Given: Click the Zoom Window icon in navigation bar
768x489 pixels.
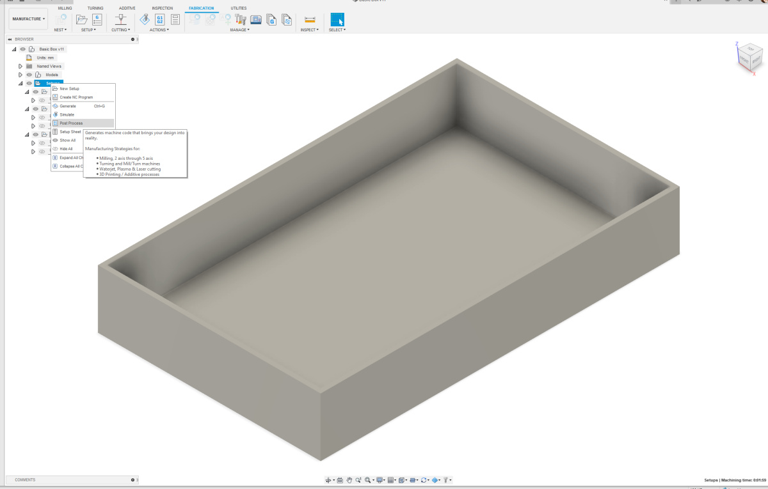Looking at the screenshot, I should click(360, 479).
